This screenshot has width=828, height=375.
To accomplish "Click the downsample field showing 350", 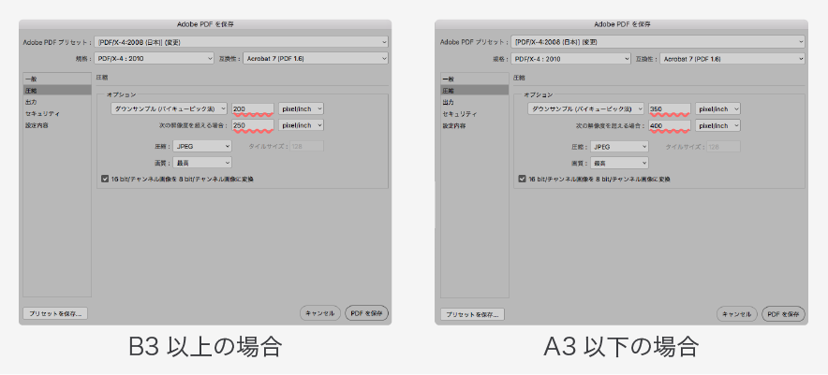I will tap(669, 108).
